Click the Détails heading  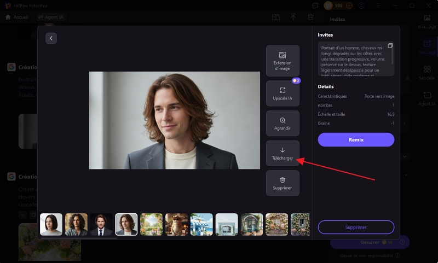[326, 86]
